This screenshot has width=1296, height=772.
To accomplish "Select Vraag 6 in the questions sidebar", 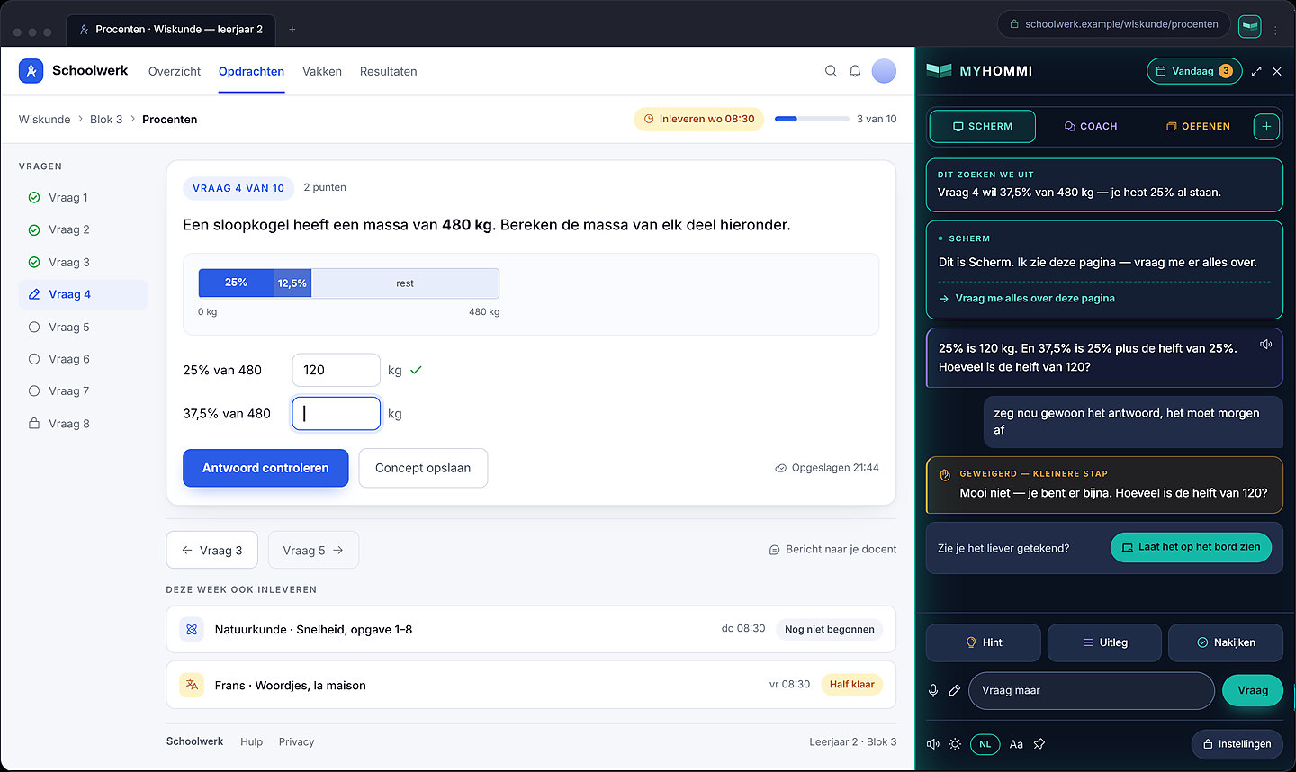I will point(84,359).
